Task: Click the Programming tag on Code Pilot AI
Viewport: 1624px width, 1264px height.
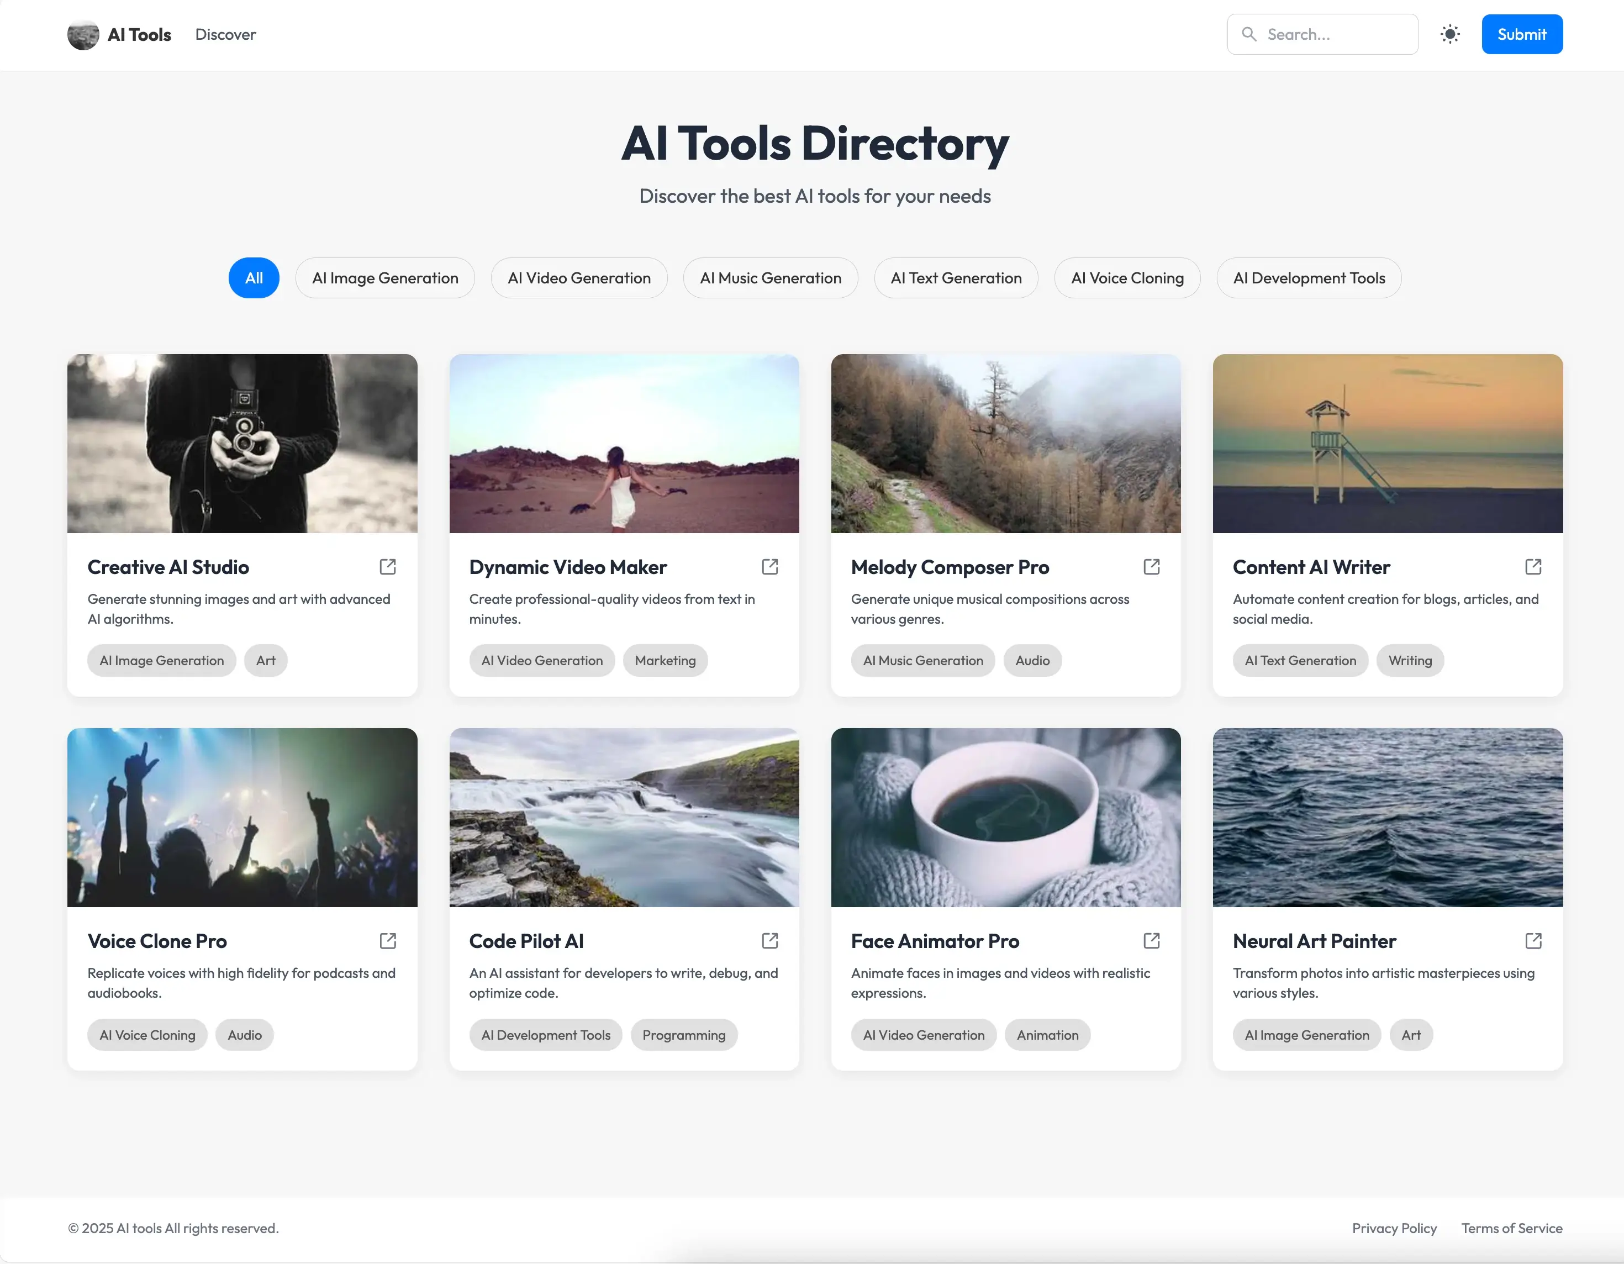Action: [683, 1035]
